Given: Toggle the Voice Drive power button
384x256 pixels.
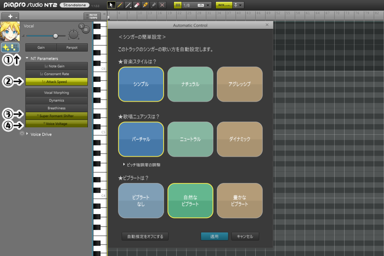Looking at the screenshot, I should tap(22, 134).
